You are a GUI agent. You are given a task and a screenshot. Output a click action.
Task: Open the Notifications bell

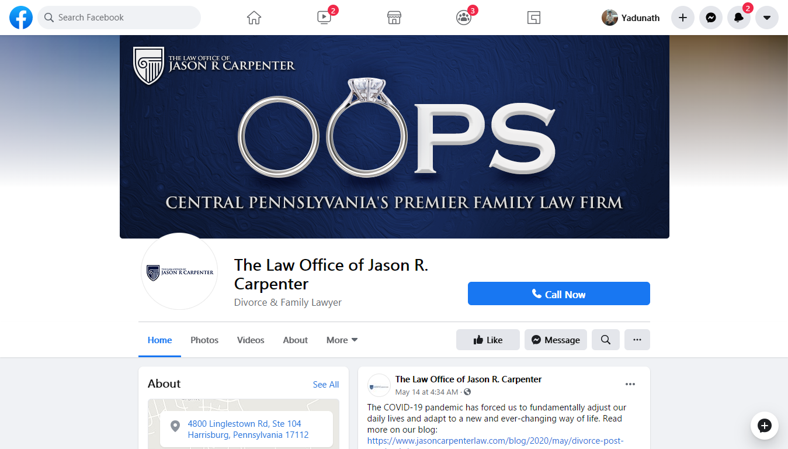coord(739,18)
